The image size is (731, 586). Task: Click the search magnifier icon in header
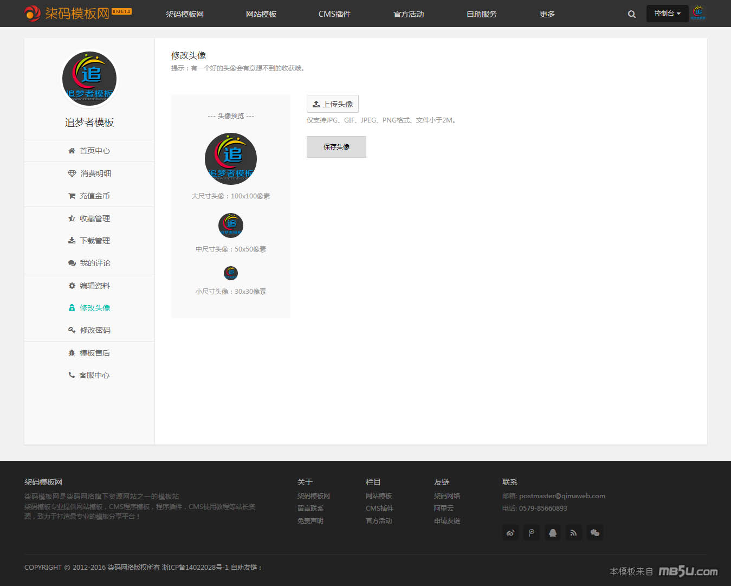click(x=631, y=14)
